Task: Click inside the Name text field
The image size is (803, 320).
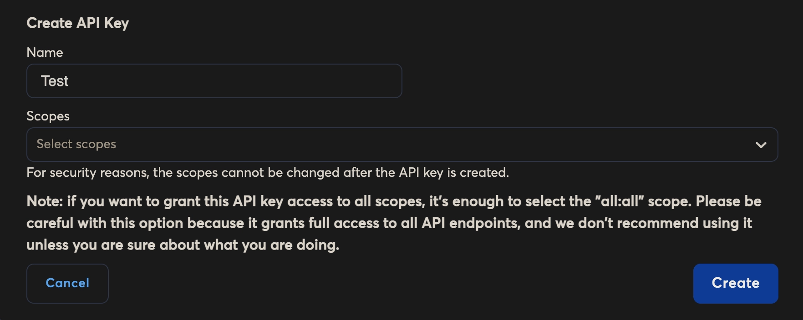Action: click(214, 80)
